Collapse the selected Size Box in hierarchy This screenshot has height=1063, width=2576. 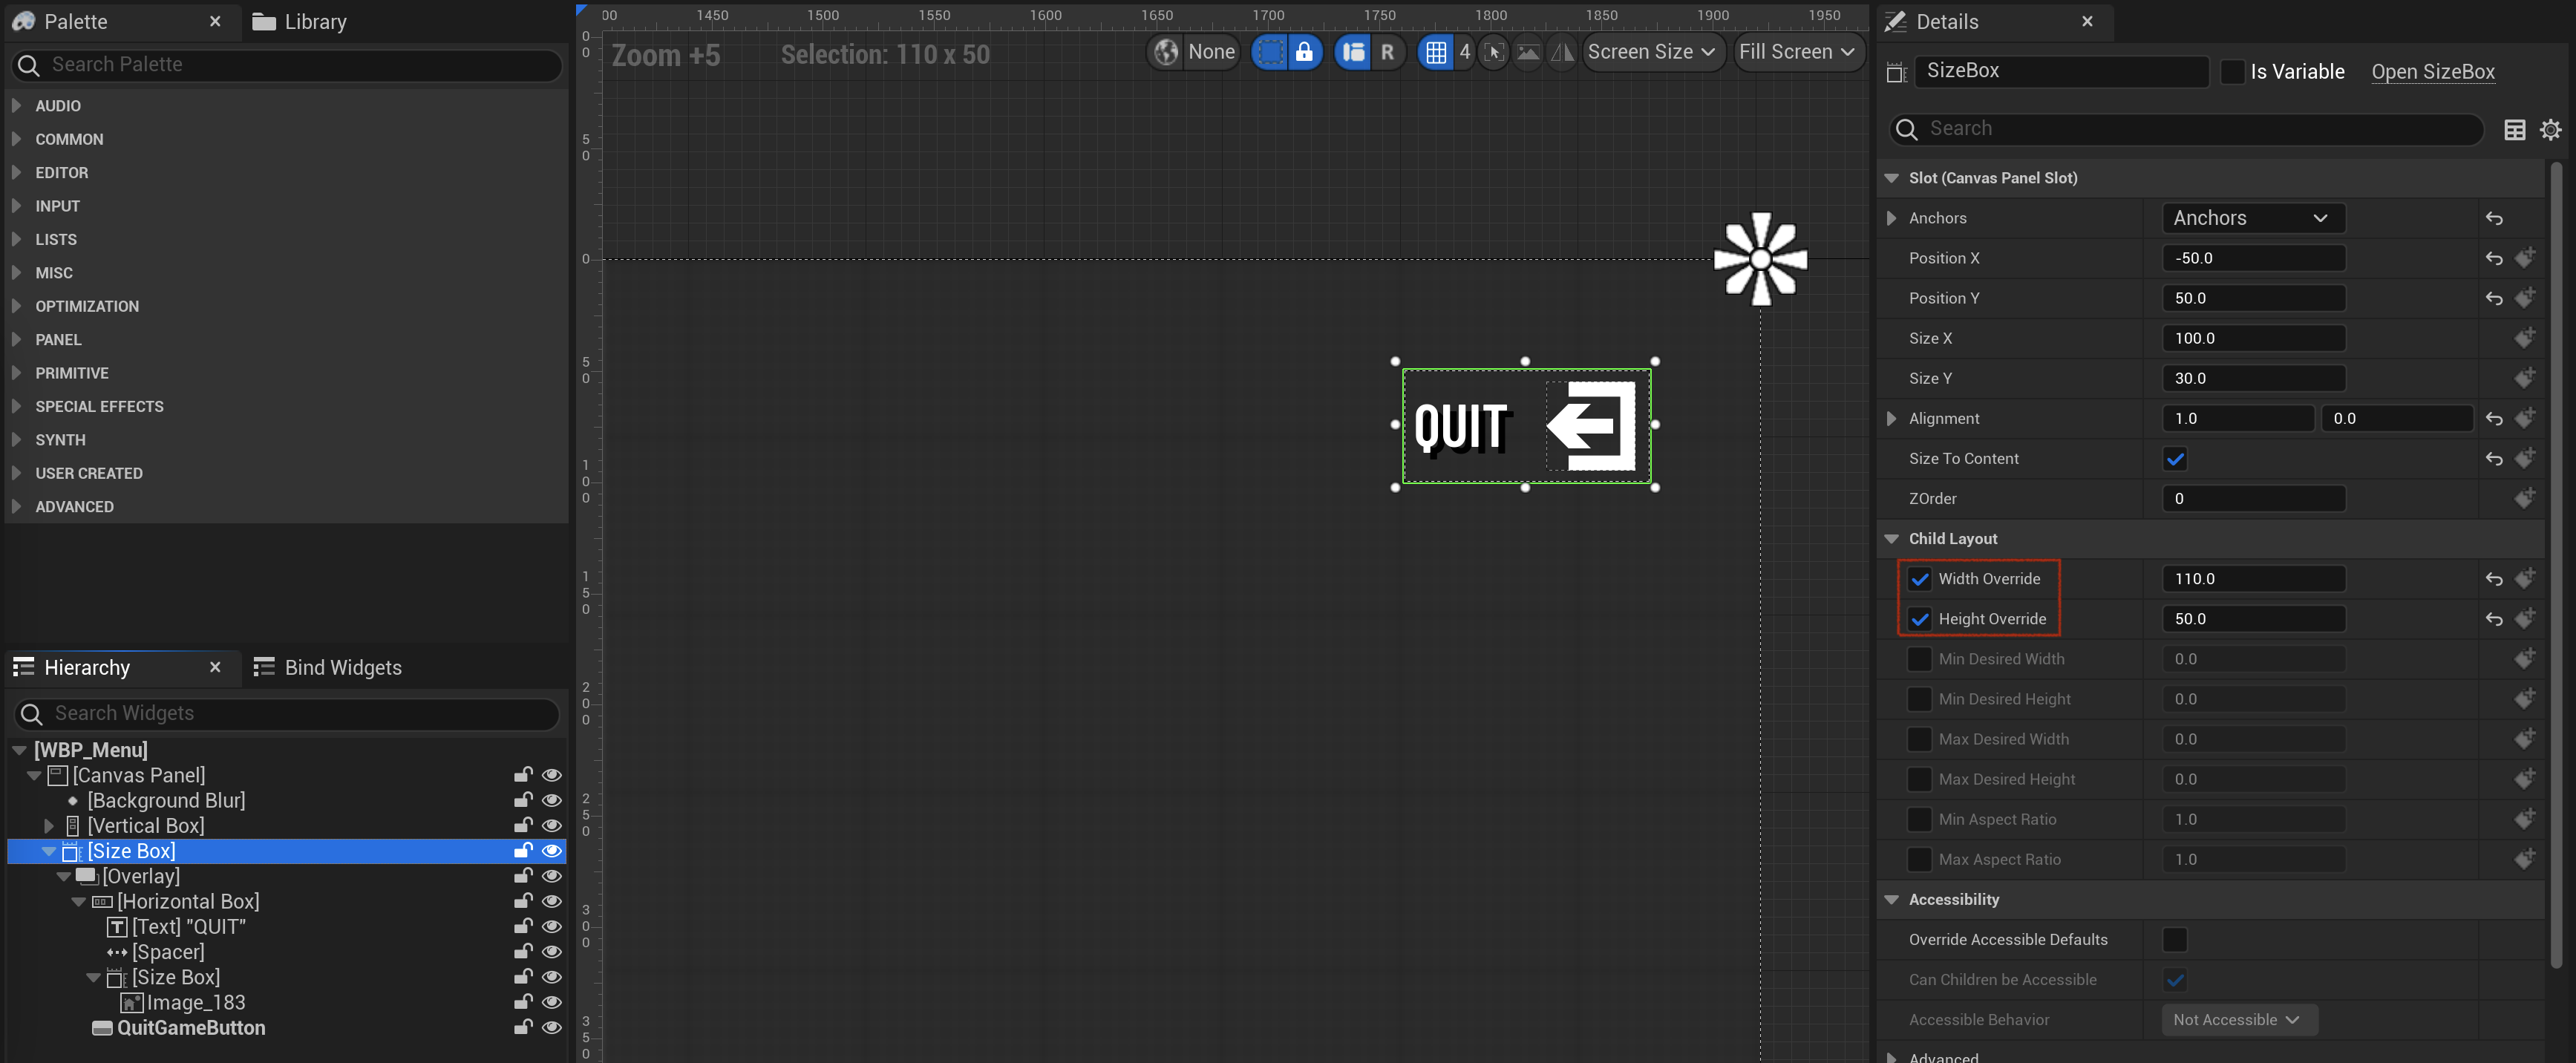pos(48,851)
